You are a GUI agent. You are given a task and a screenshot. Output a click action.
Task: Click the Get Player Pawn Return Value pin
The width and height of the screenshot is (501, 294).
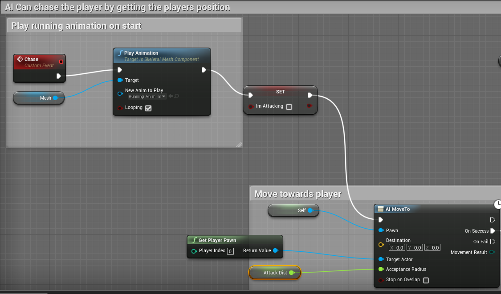pyautogui.click(x=276, y=251)
